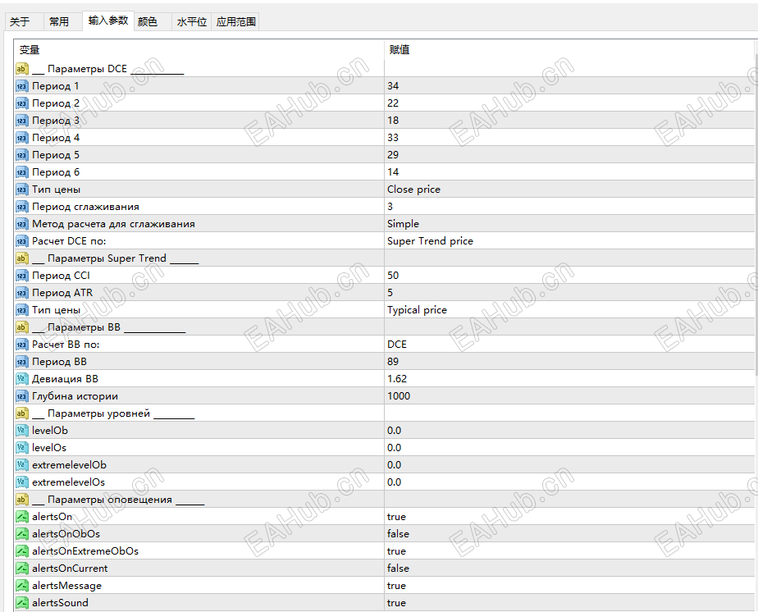The width and height of the screenshot is (758, 612).
Task: Click the boolean icon beside alertsOn
Action: click(22, 517)
